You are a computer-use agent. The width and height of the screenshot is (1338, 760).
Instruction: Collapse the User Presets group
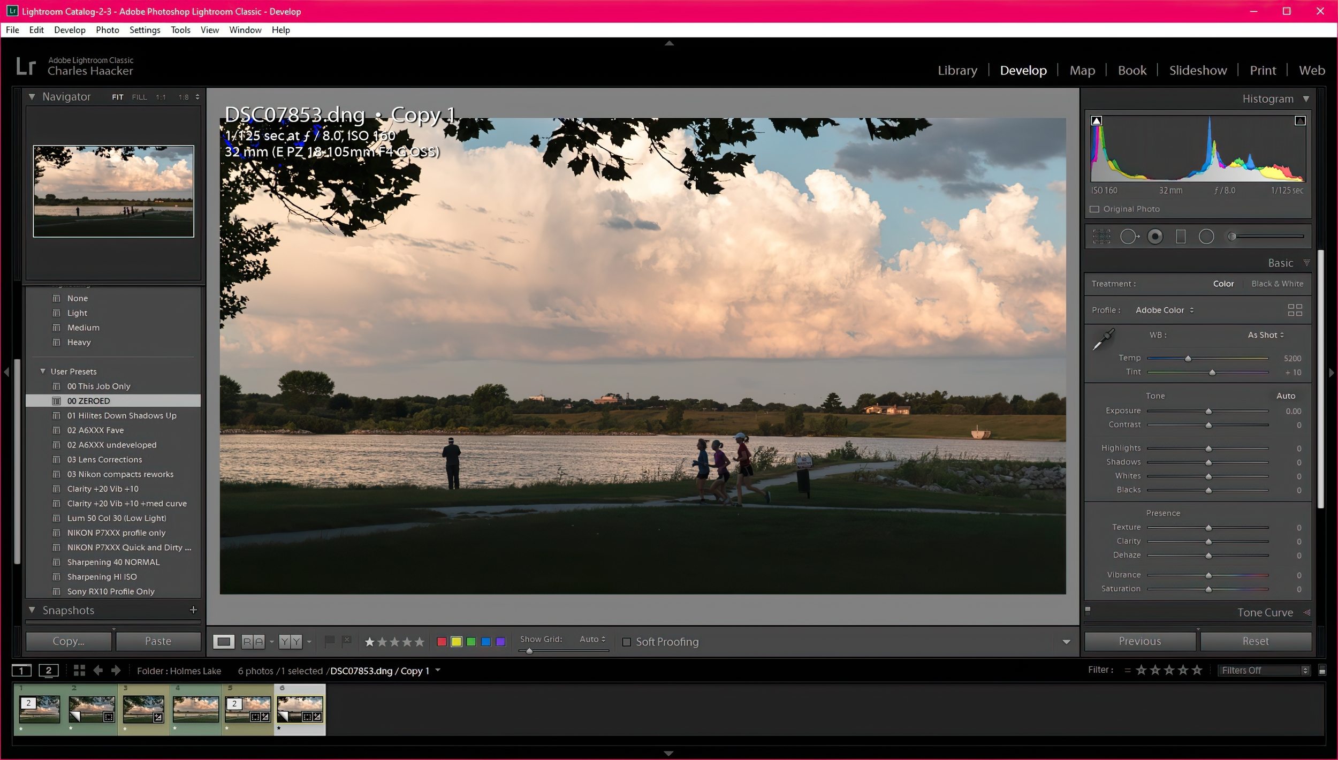point(43,371)
